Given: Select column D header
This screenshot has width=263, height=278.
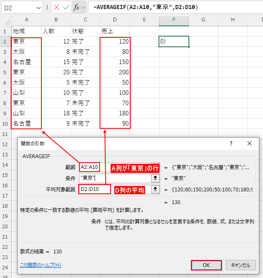Looking at the screenshot, I should tap(115, 20).
